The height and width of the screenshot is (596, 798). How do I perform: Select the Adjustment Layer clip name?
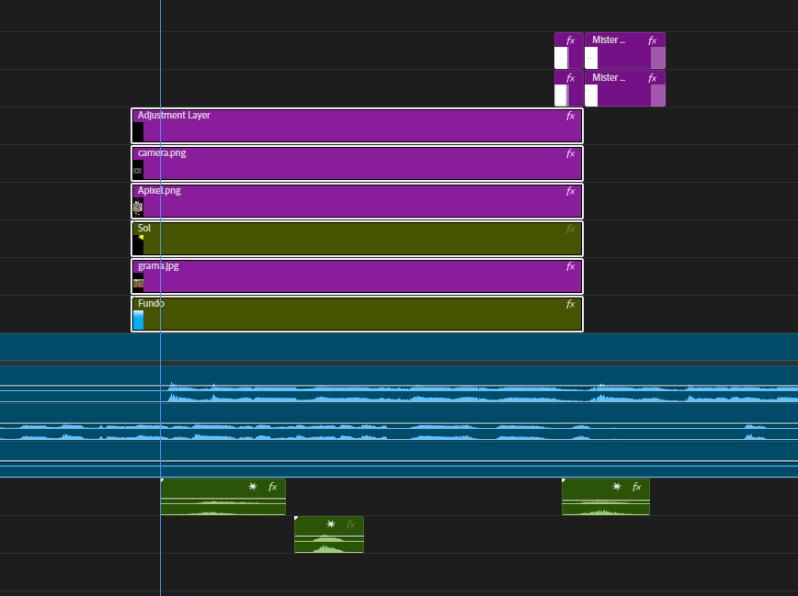pos(174,116)
